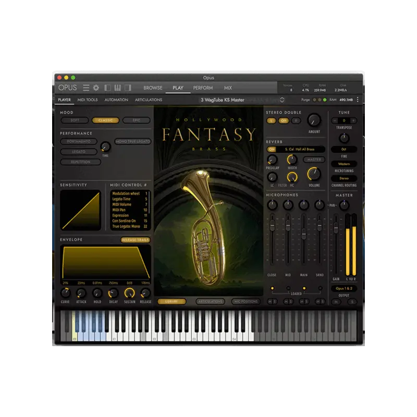Viewport: 417px width, 417px height.
Task: Toggle the virtual keyboard panel icon
Action: coord(118,88)
